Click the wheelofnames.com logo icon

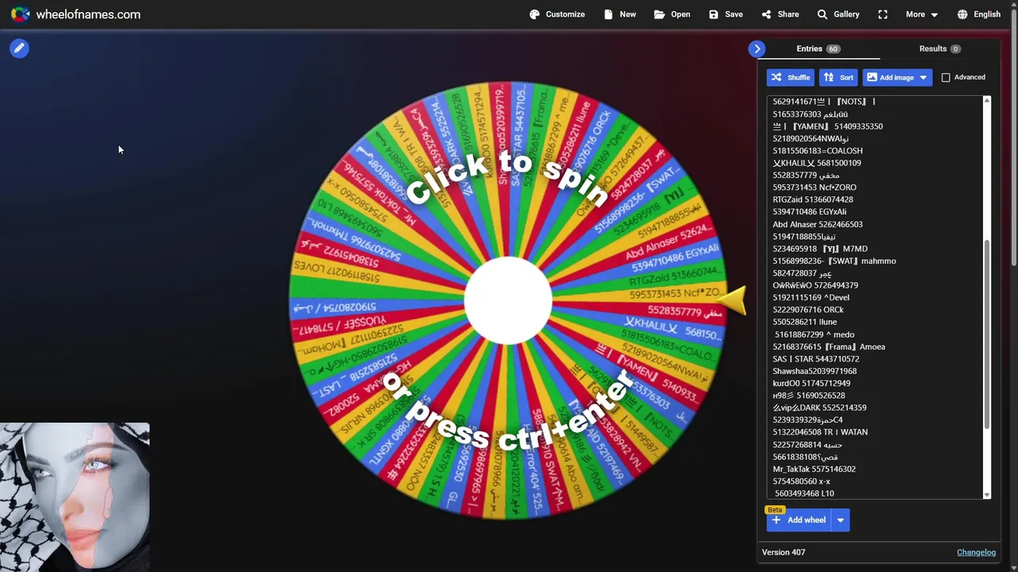coord(21,14)
